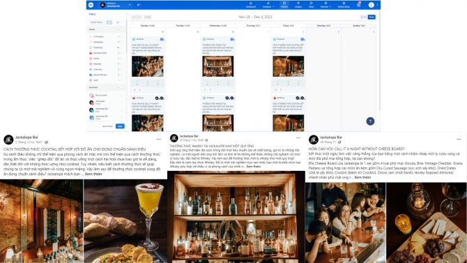
Task: Click the blue Apply button
Action: [x=120, y=126]
